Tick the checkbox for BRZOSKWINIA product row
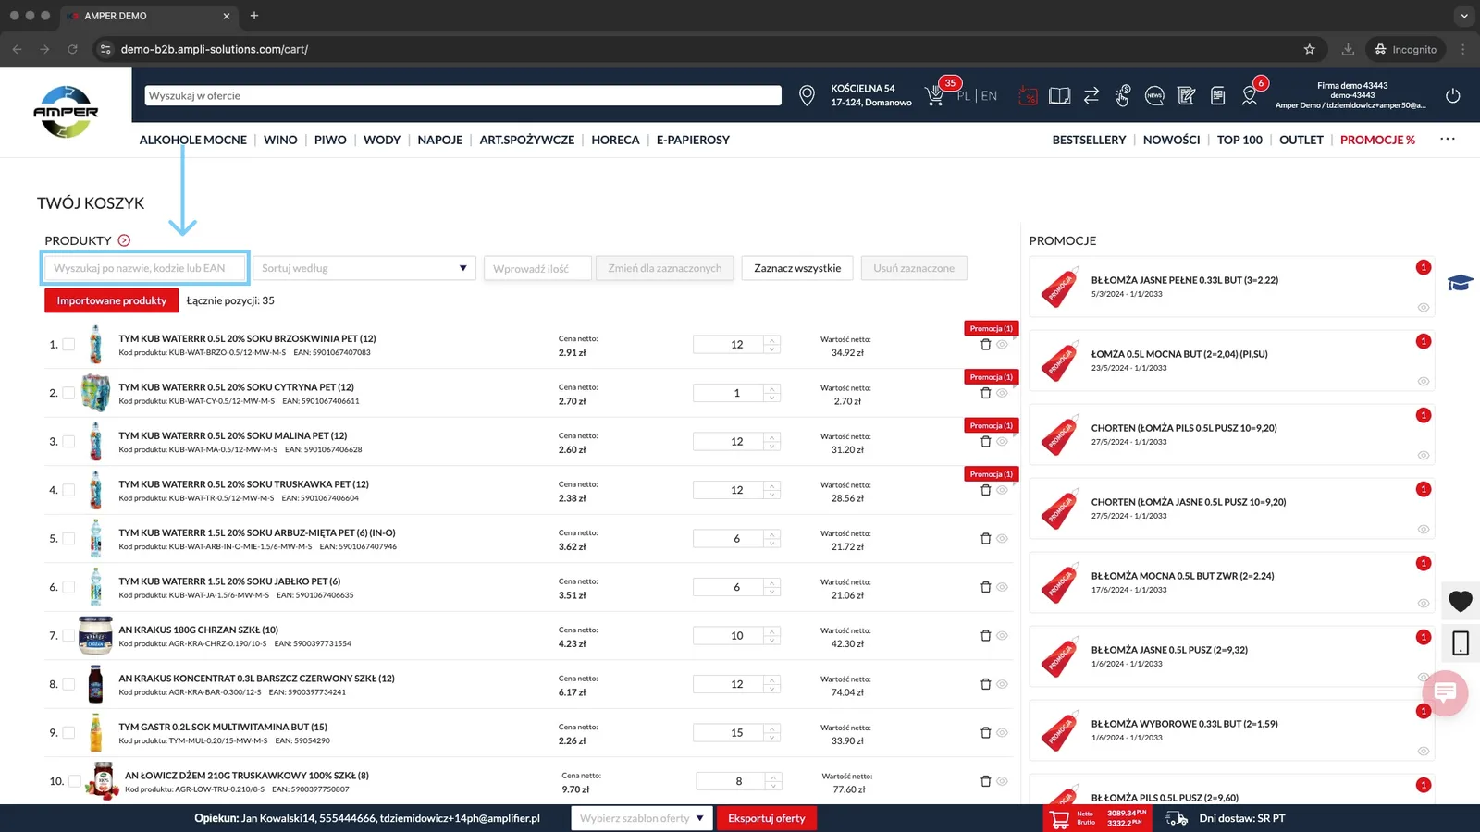 tap(68, 345)
